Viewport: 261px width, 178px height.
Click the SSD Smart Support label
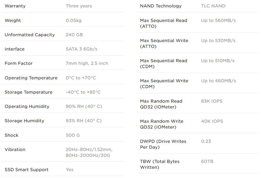click(27, 170)
